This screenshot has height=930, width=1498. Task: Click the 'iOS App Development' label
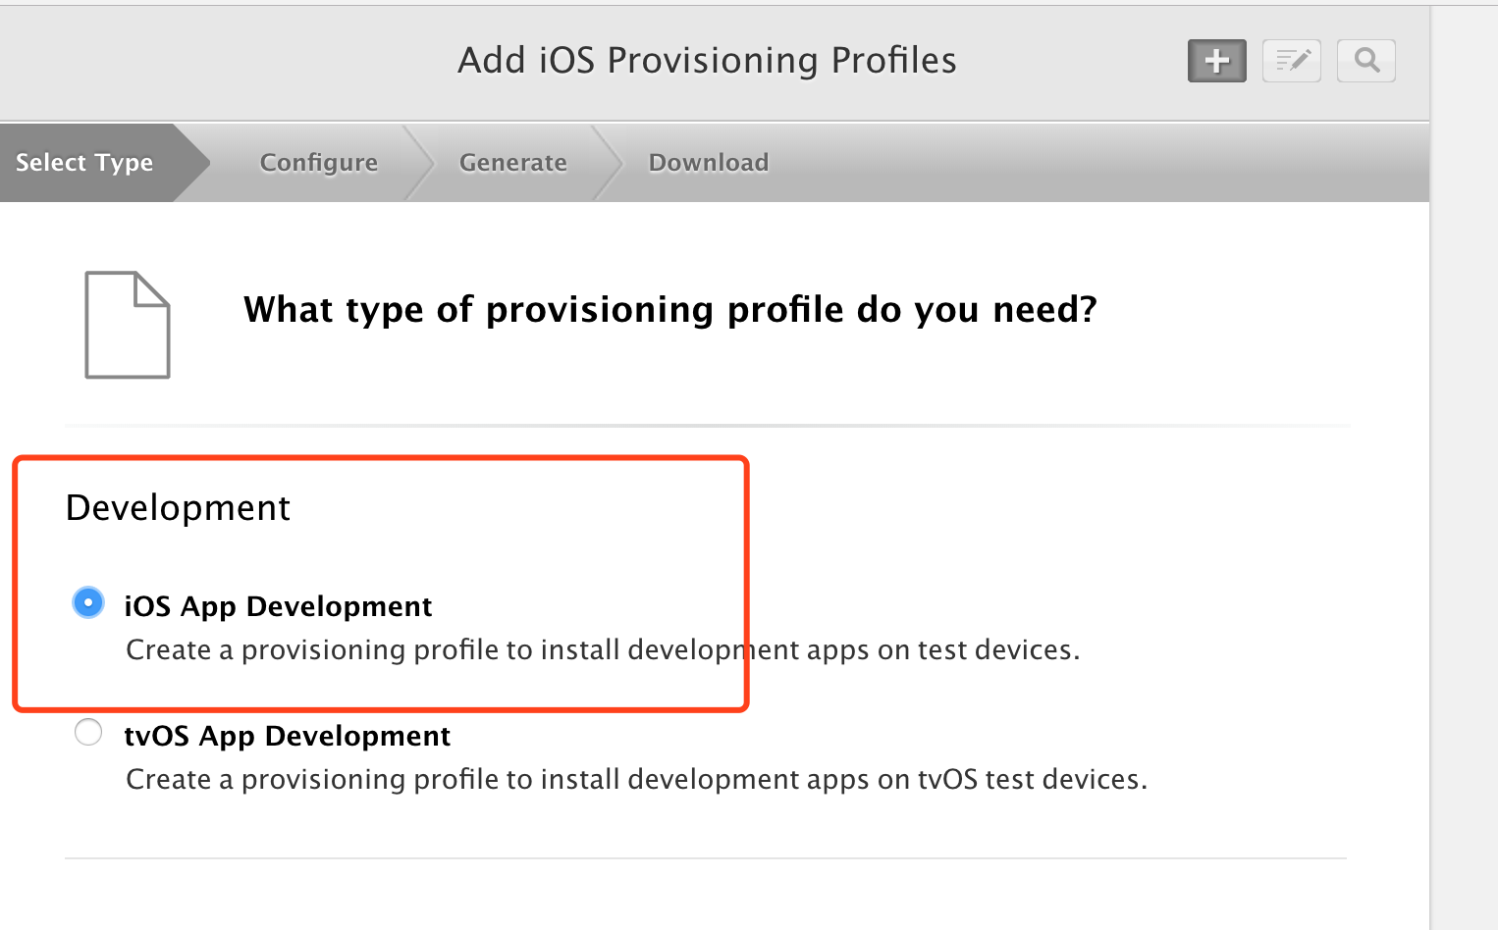[x=278, y=606]
